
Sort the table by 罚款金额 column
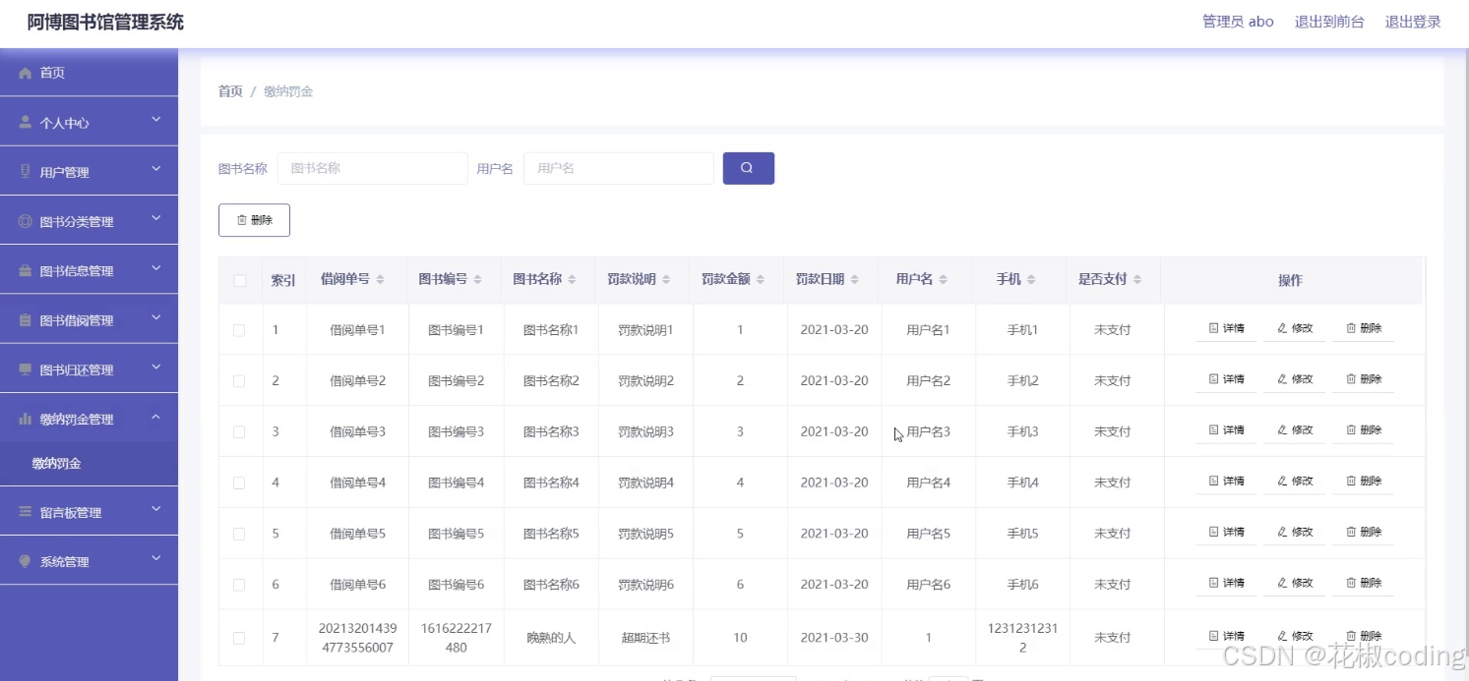click(x=761, y=279)
